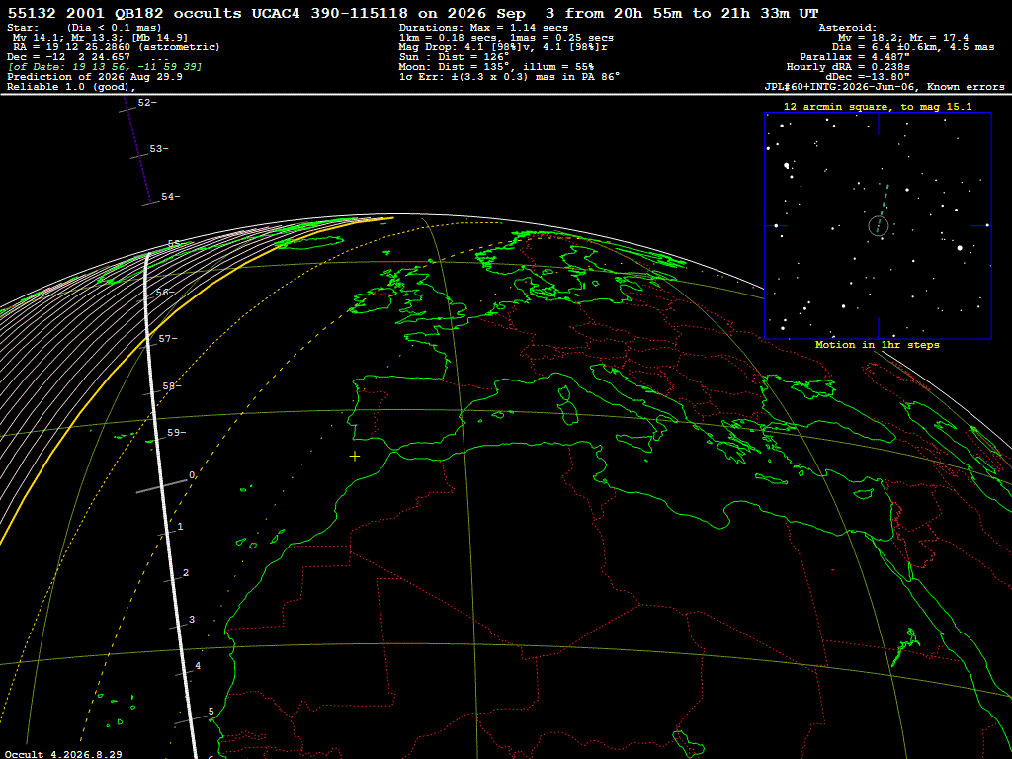1012x759 pixels.
Task: Click the event title header line
Action: click(x=413, y=13)
